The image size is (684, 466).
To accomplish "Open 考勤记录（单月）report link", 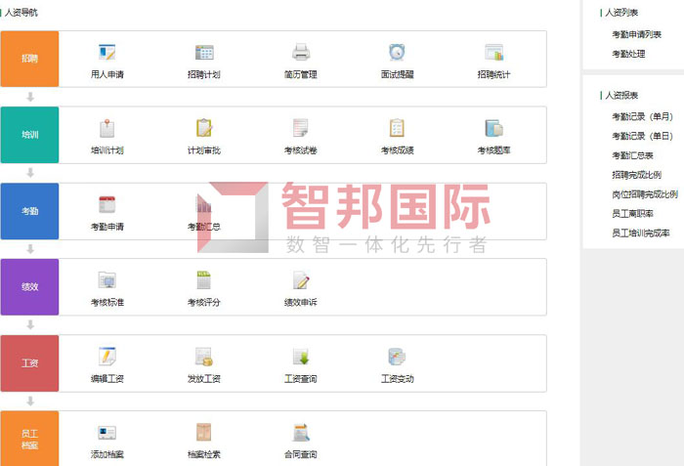I will point(642,116).
